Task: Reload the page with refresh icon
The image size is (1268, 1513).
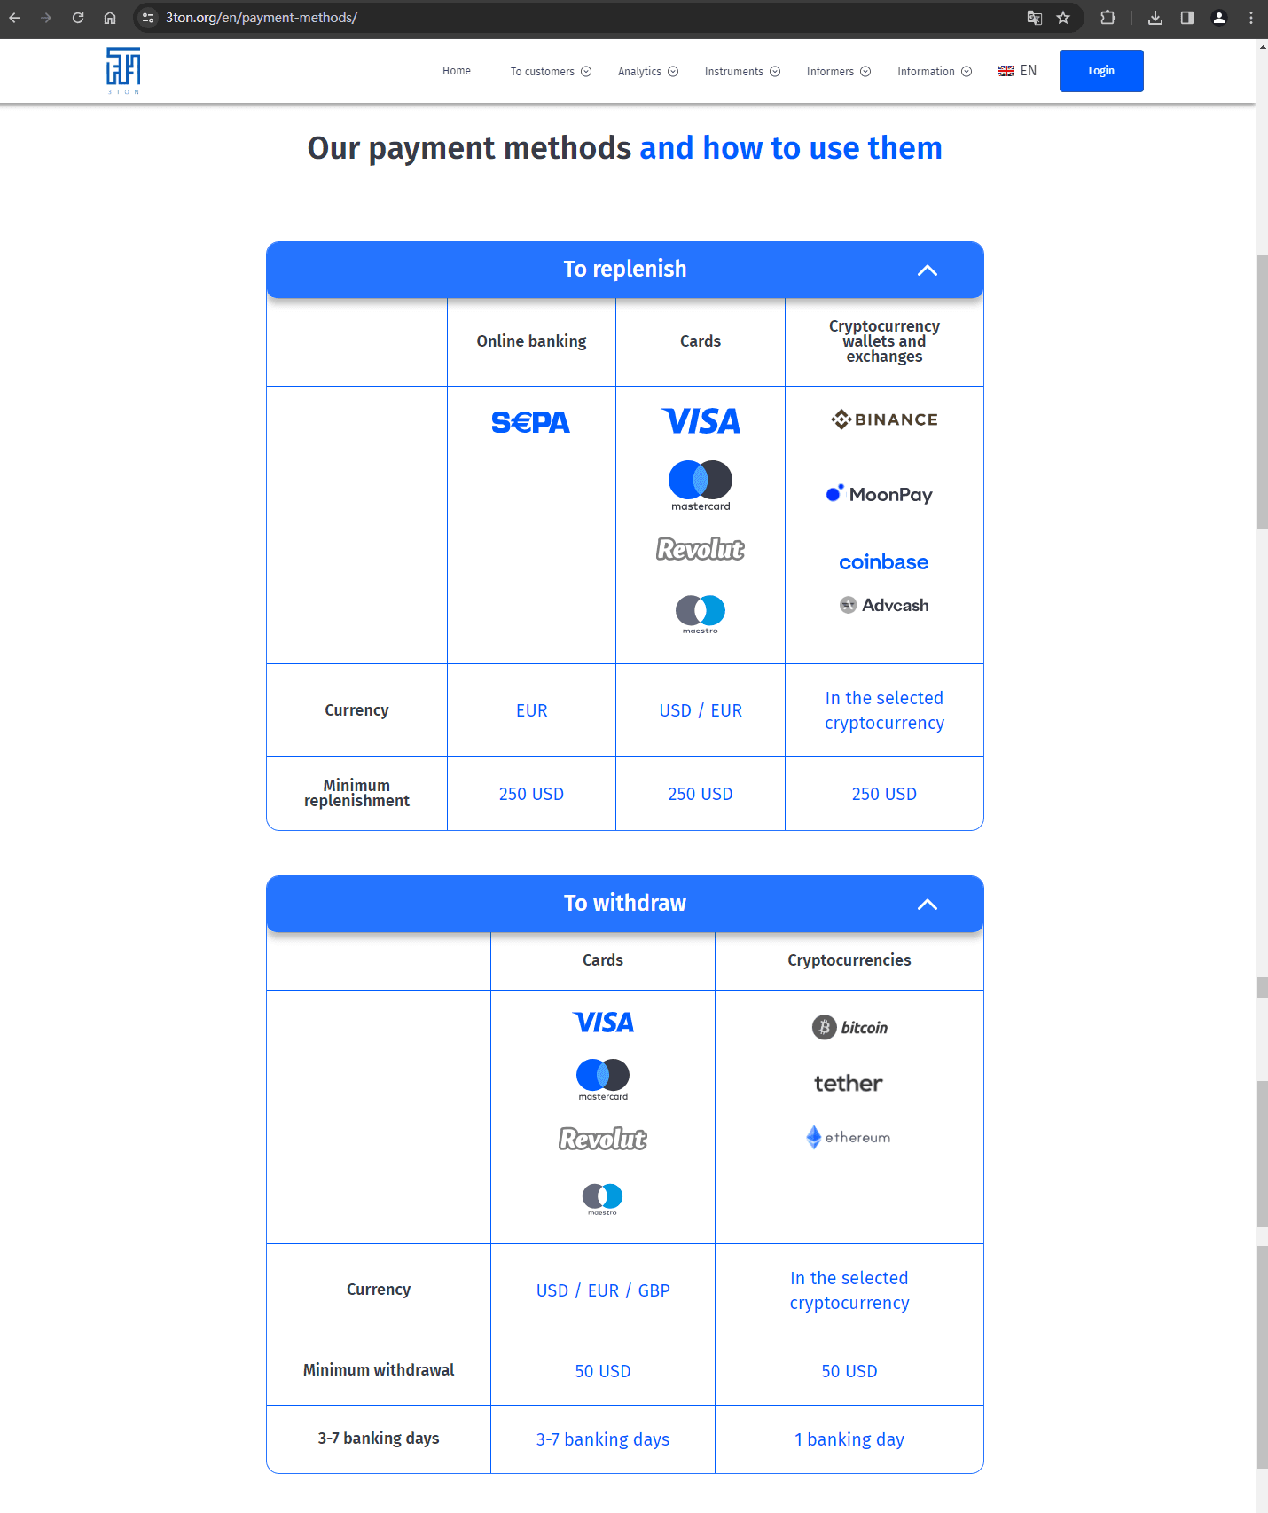Action: pos(78,18)
